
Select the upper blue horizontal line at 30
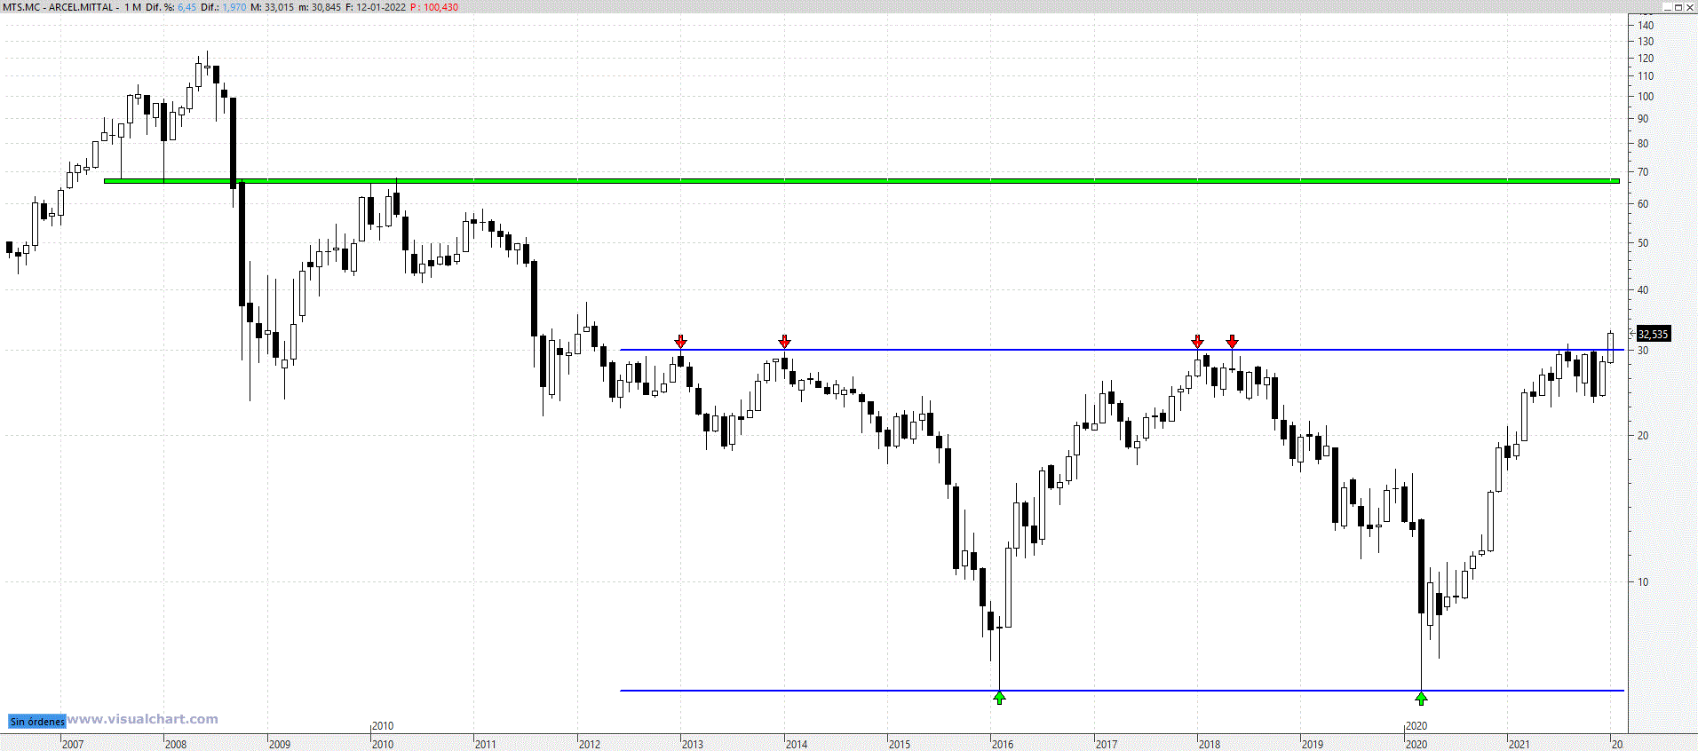977,350
